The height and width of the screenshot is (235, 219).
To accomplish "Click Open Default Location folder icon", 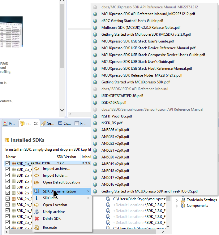I will pos(36,182).
